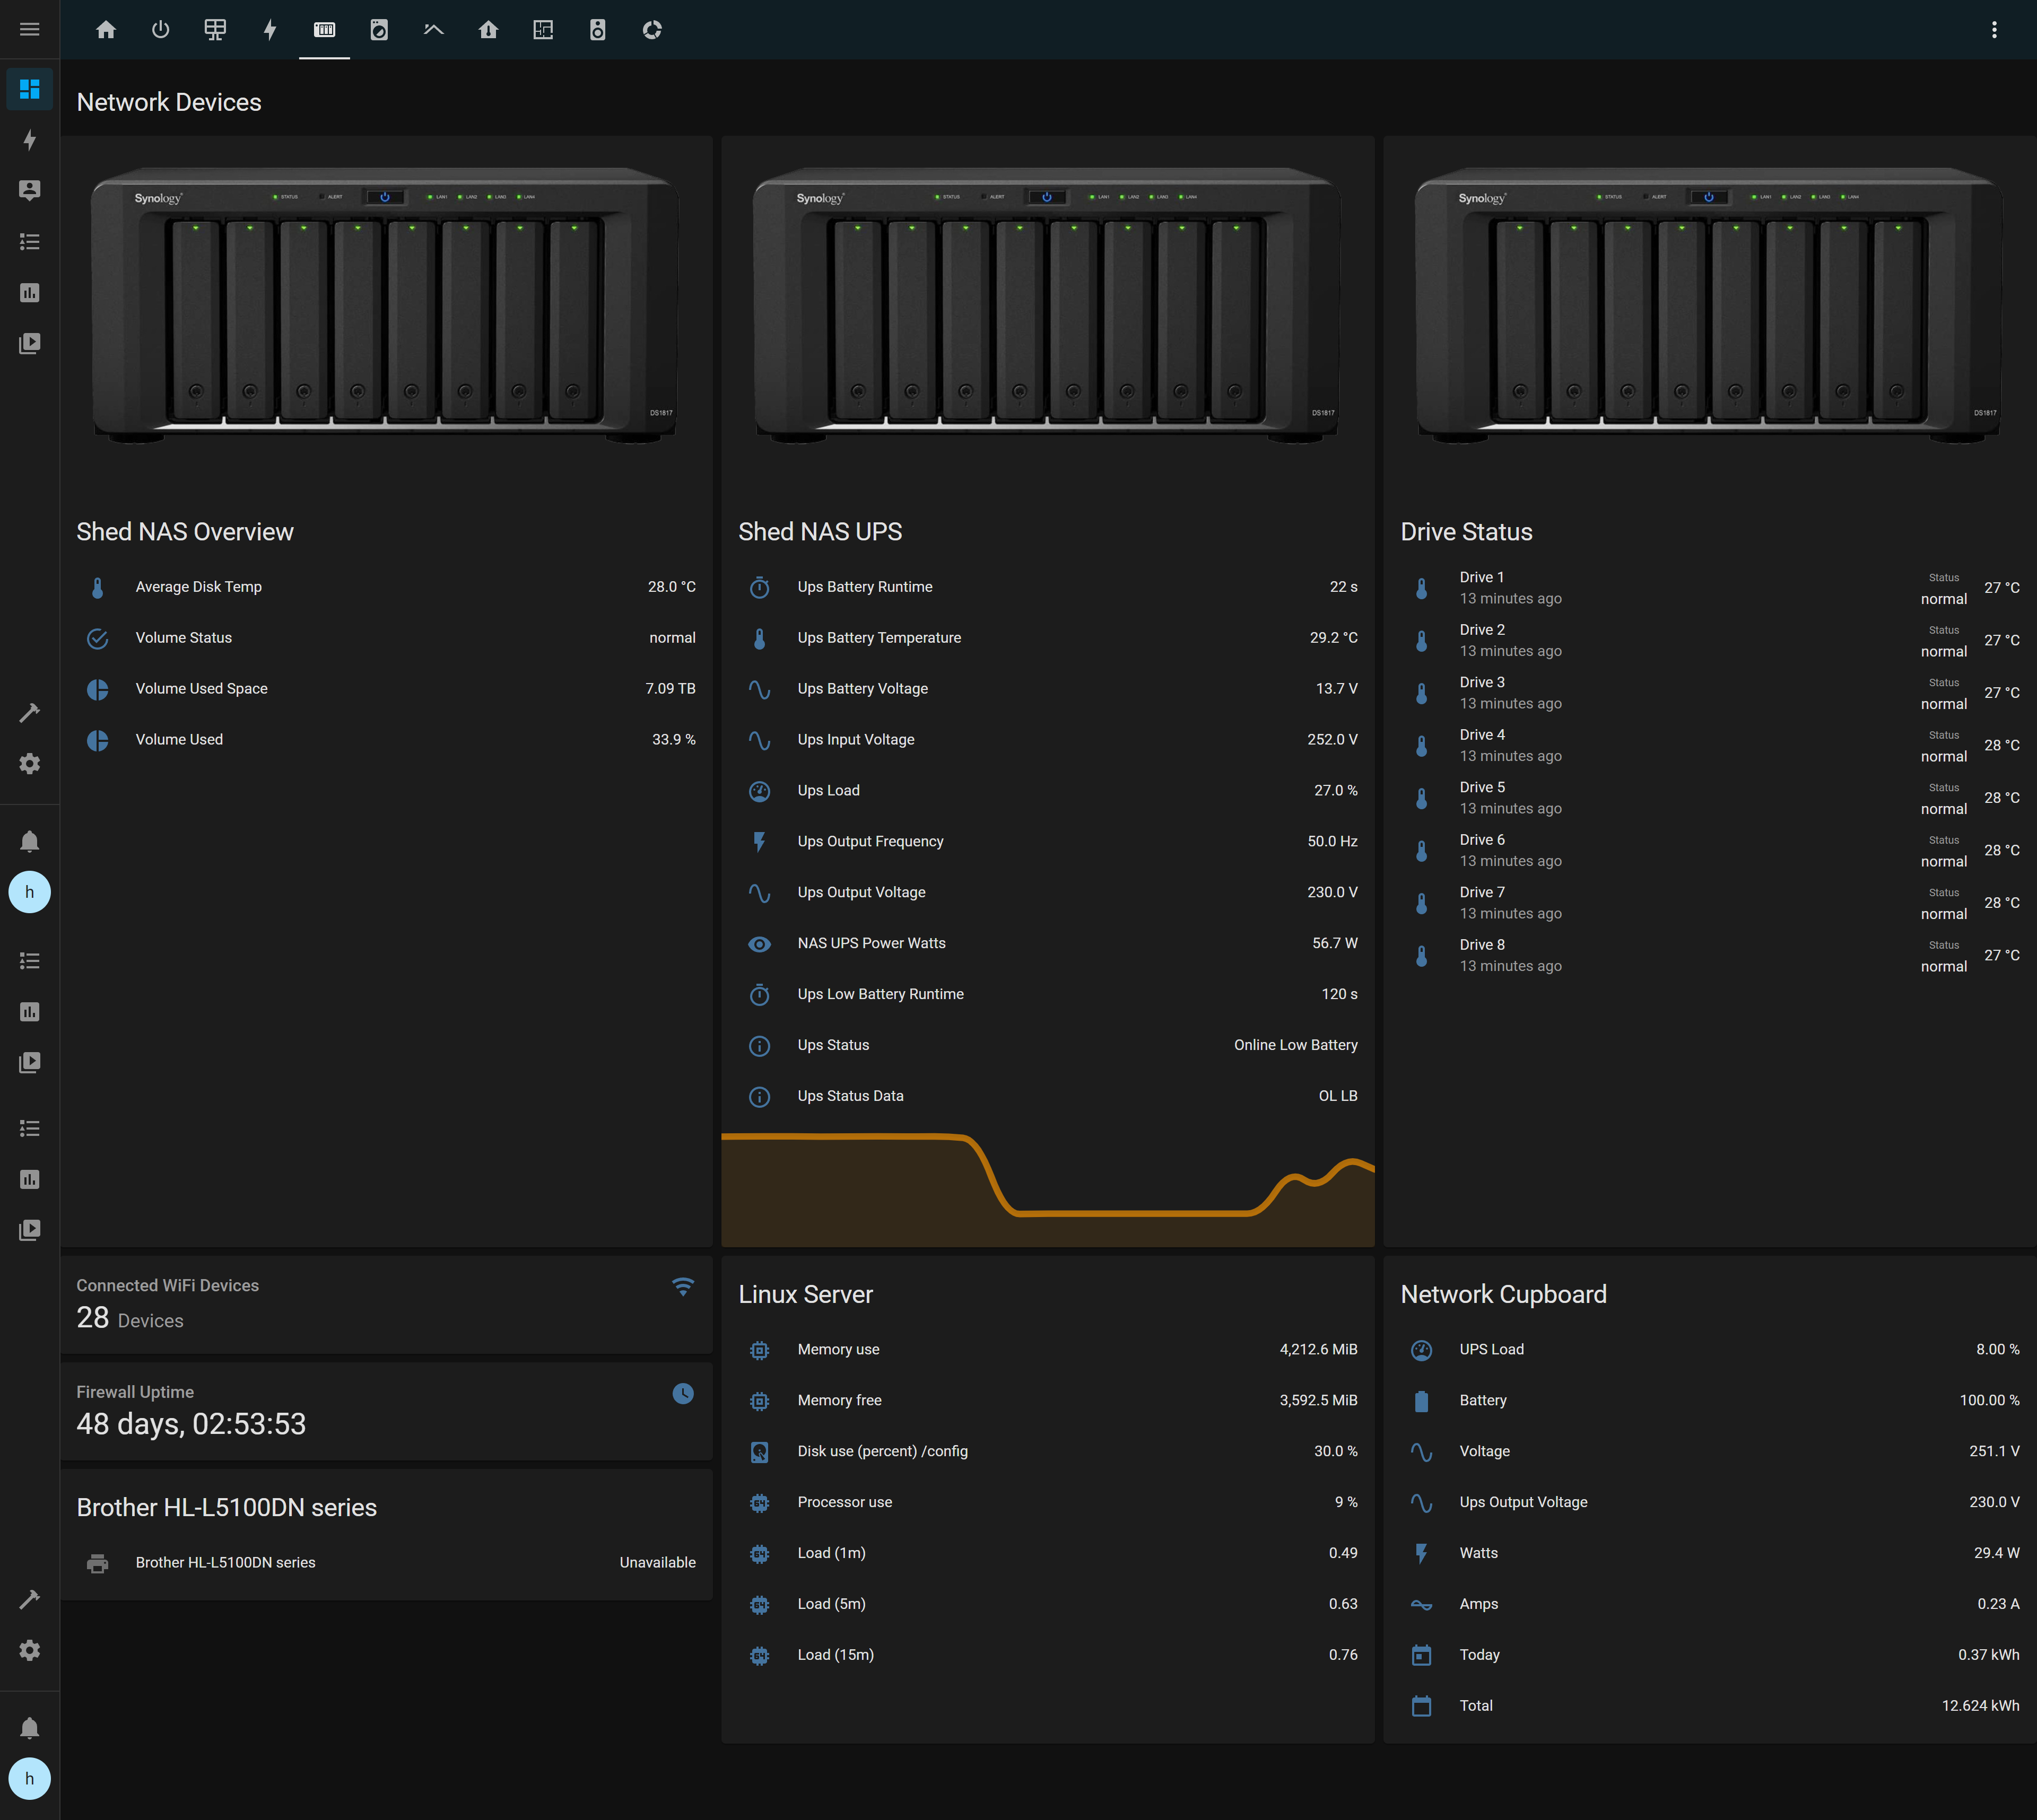
Task: Open the media browser in the sidebar
Action: [29, 344]
